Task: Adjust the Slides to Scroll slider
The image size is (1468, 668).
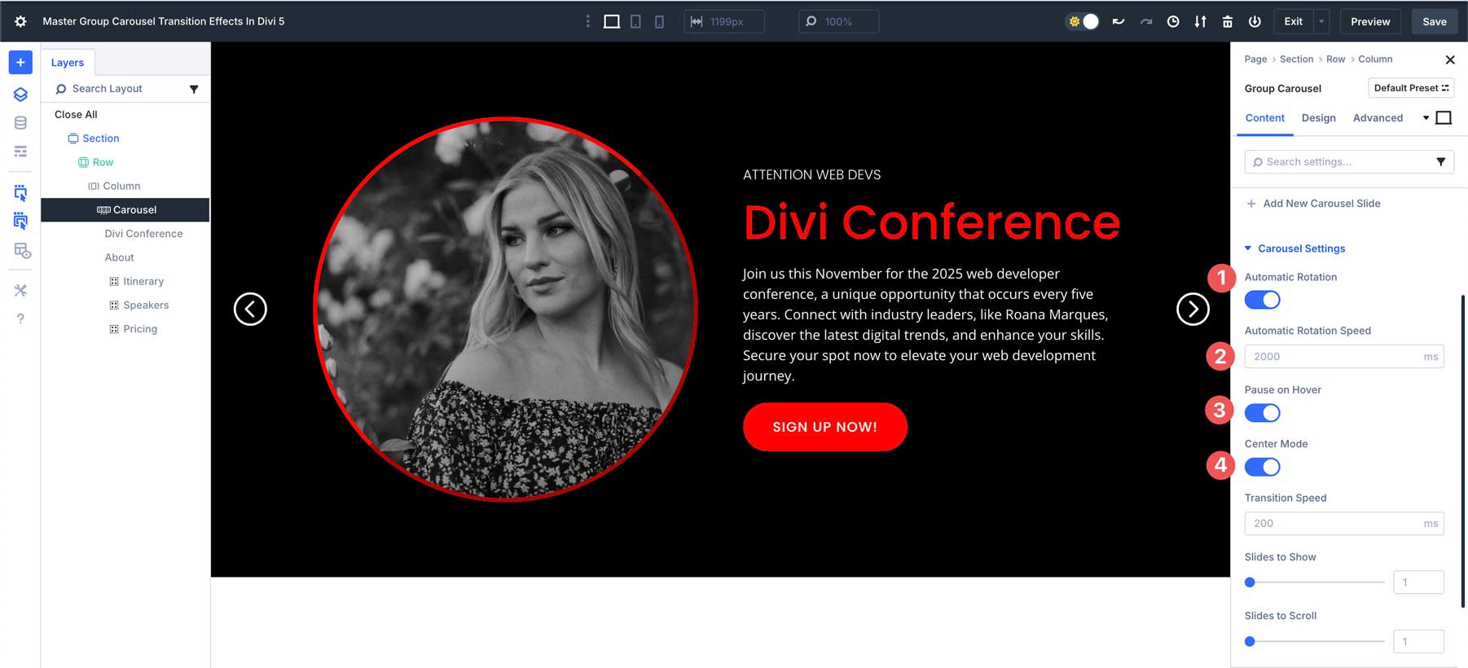Action: (x=1315, y=641)
